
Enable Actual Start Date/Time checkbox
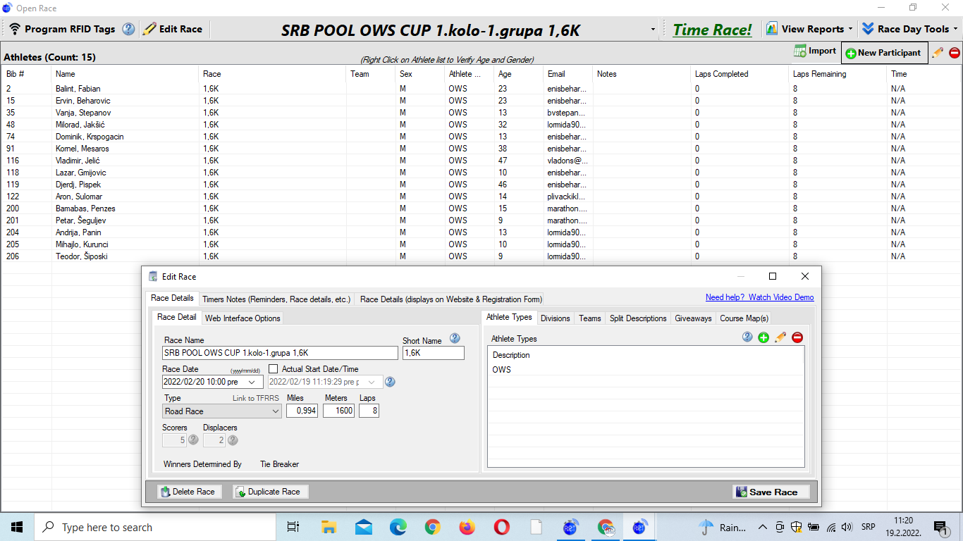tap(274, 369)
